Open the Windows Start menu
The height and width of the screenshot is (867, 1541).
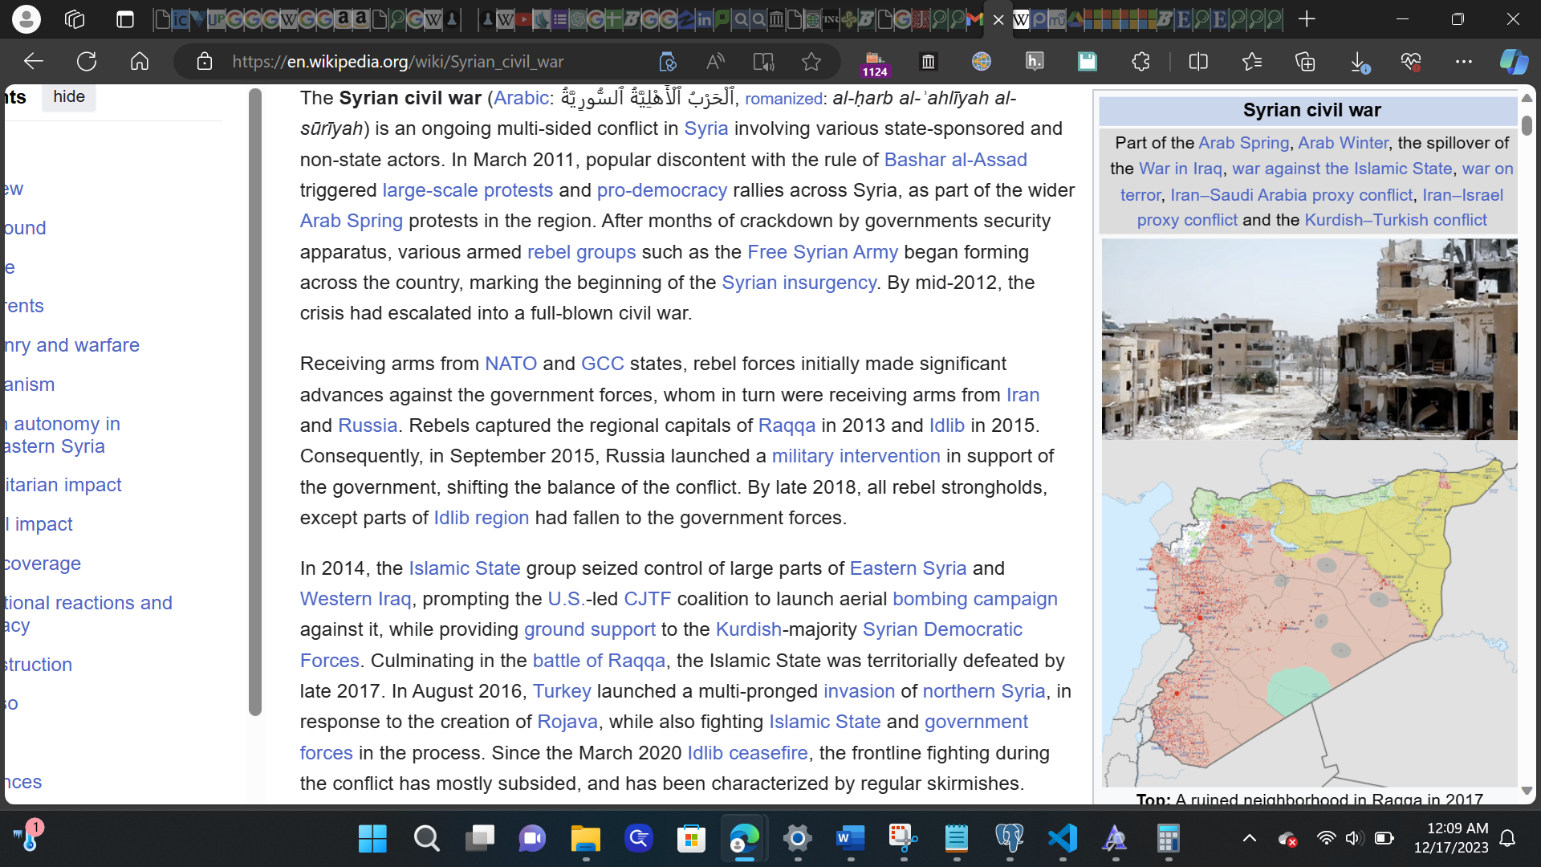372,839
